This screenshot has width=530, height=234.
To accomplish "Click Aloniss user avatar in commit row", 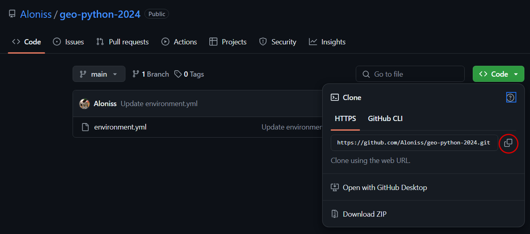I will [x=84, y=104].
